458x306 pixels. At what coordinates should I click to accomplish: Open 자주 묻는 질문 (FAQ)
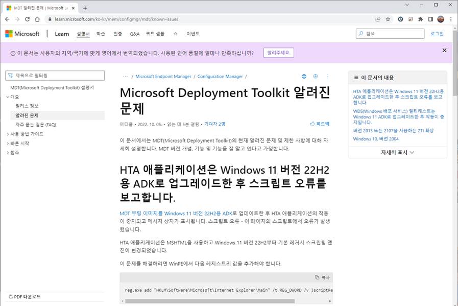tap(36, 125)
